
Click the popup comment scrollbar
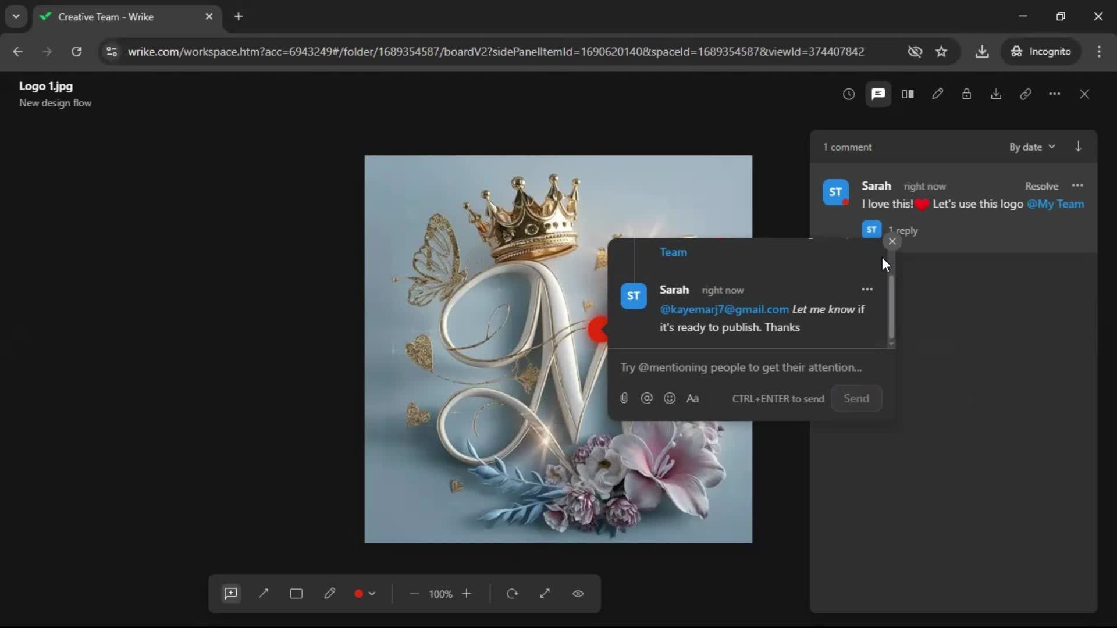coord(891,307)
